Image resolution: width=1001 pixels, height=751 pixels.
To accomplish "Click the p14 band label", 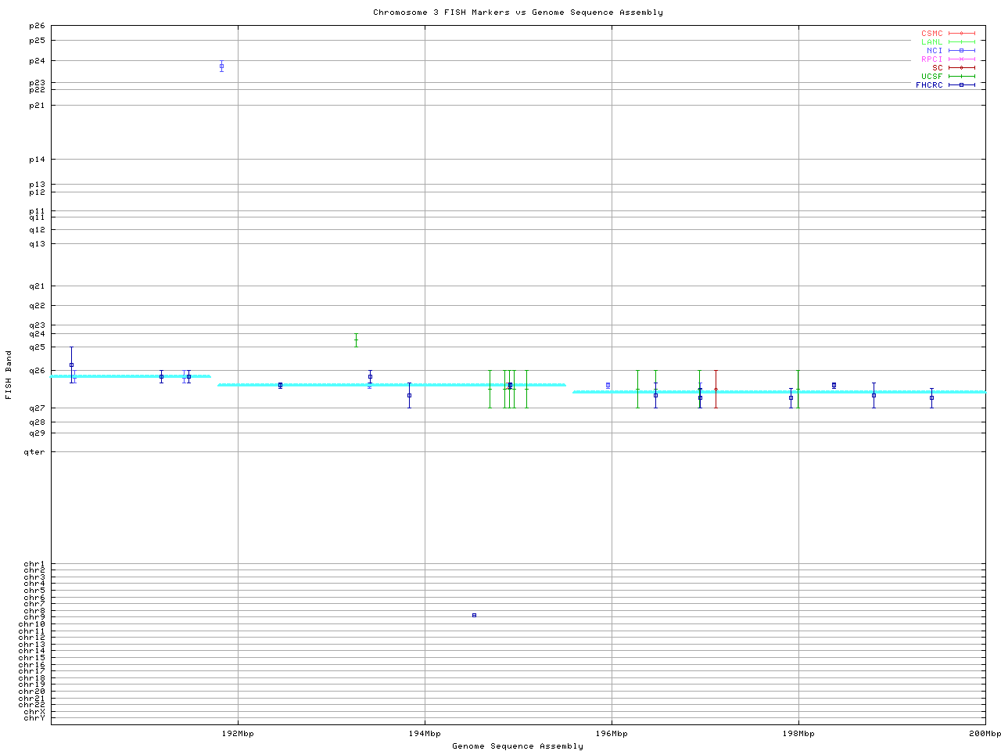I will 38,160.
